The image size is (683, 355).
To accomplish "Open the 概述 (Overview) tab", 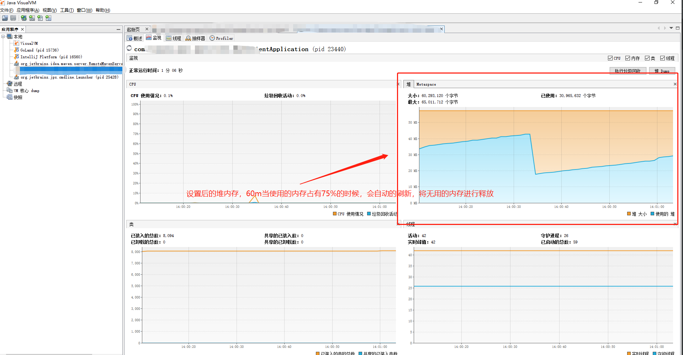I will coord(134,38).
